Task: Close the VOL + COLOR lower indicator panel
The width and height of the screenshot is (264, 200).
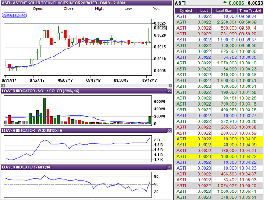Action: coord(169,91)
